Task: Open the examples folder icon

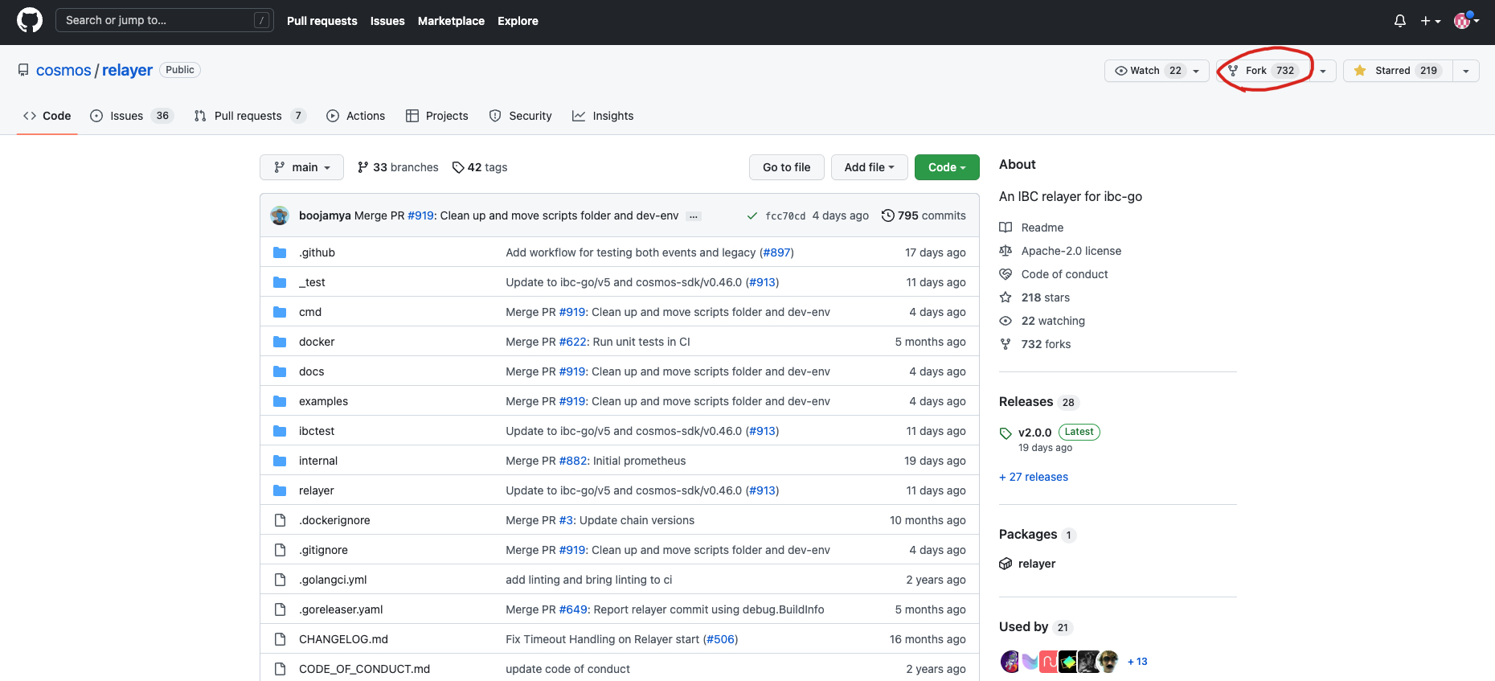Action: (x=280, y=401)
